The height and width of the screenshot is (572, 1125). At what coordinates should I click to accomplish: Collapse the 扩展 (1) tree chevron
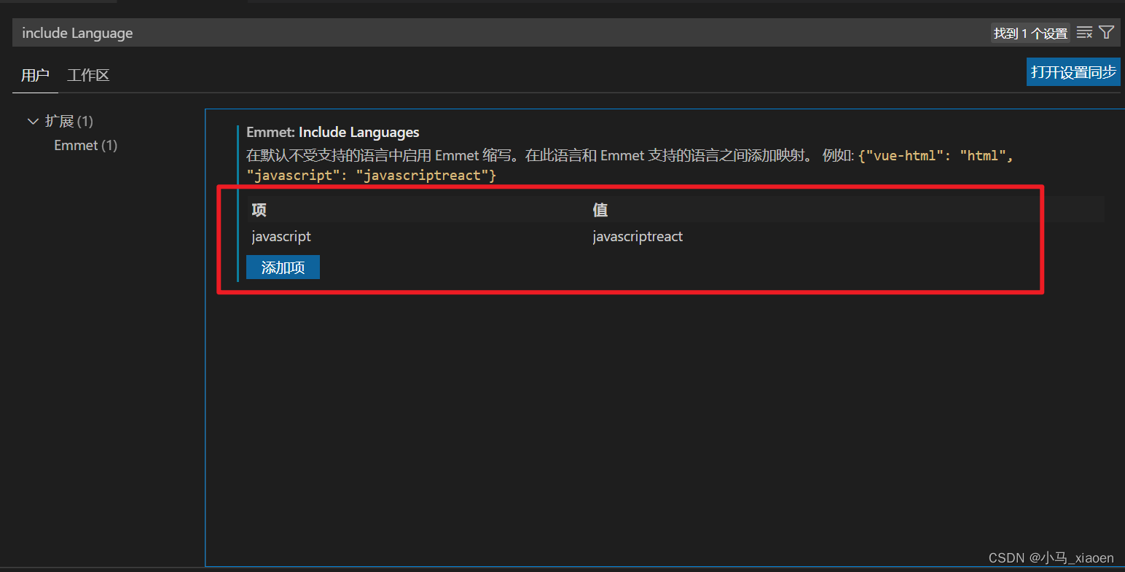click(33, 121)
